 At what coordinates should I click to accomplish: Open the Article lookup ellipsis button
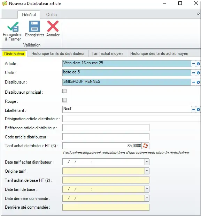point(193,64)
